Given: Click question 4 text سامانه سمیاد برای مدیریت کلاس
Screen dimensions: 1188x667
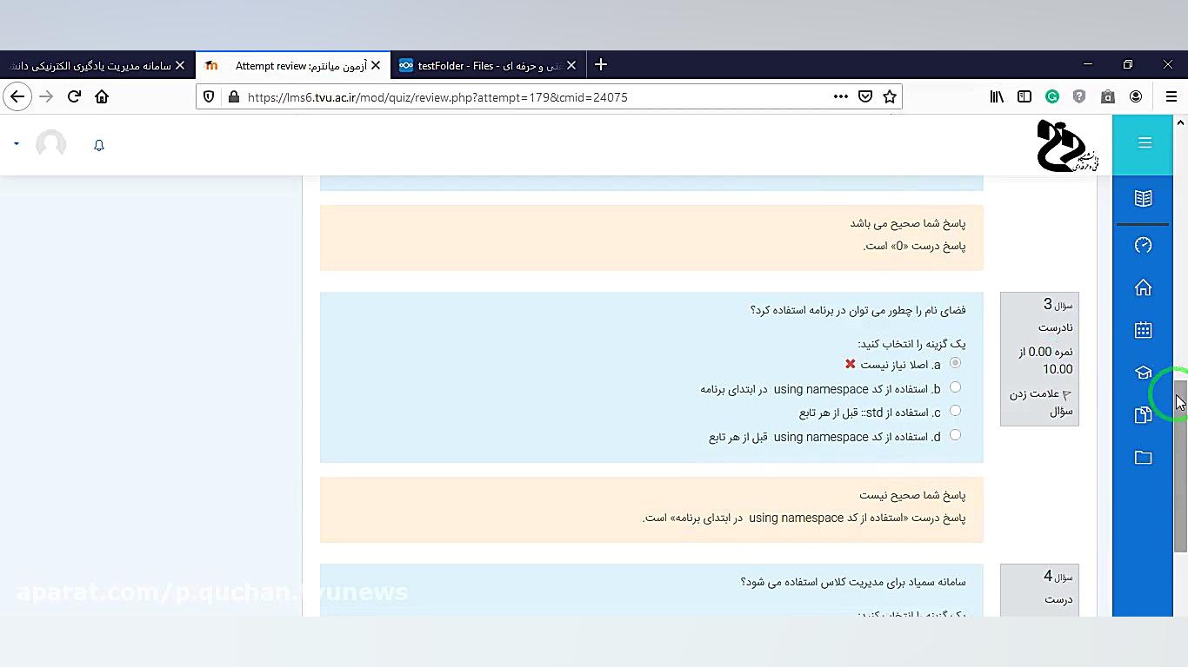Looking at the screenshot, I should (853, 582).
